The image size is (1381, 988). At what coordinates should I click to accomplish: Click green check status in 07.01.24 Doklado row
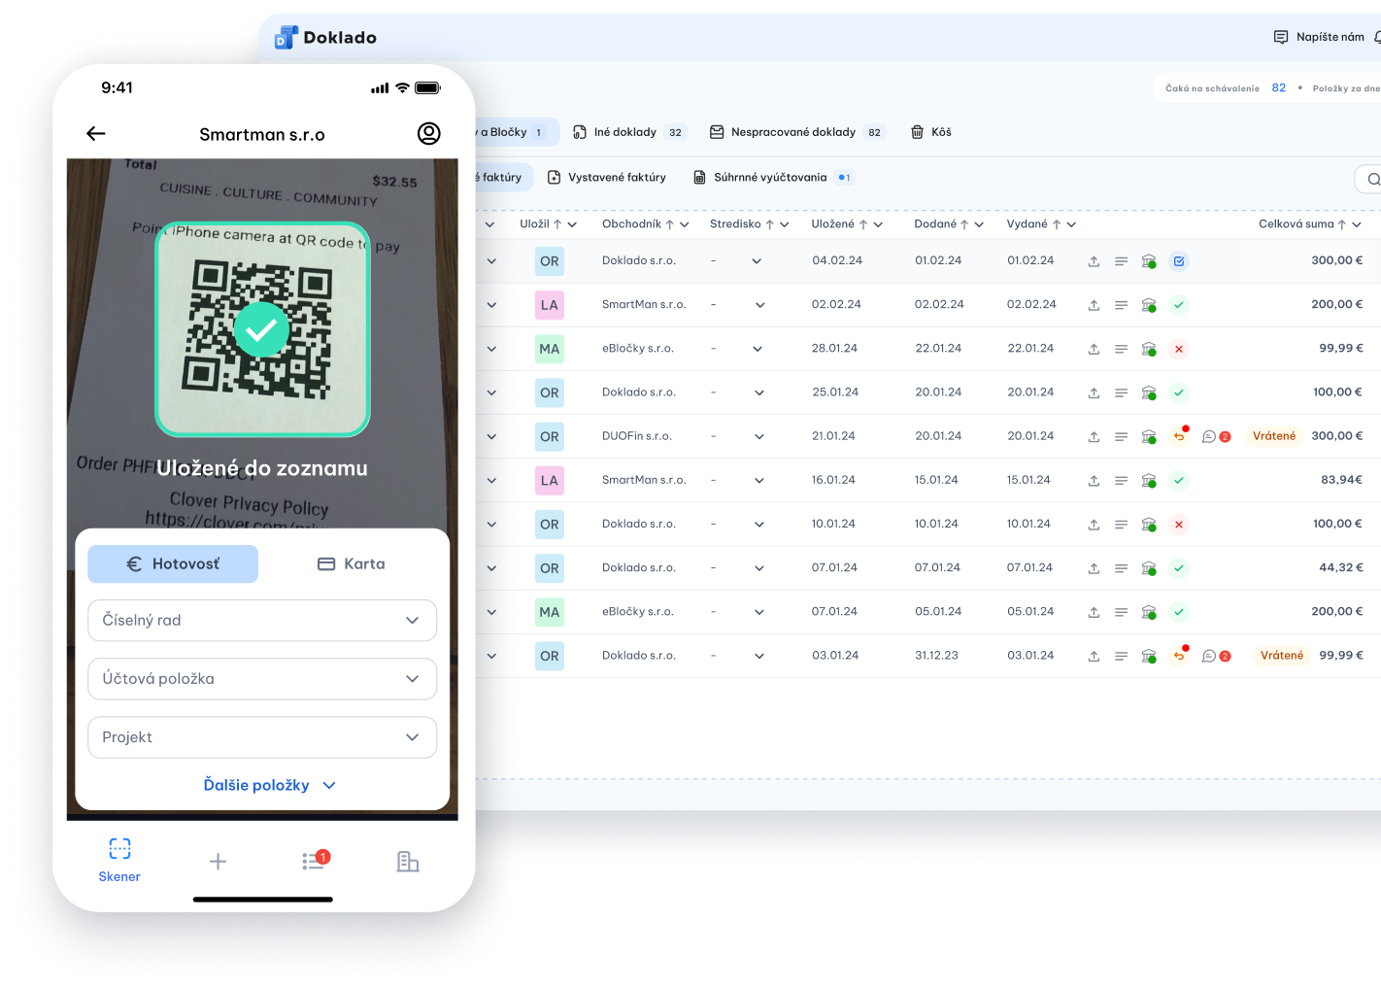(x=1179, y=568)
